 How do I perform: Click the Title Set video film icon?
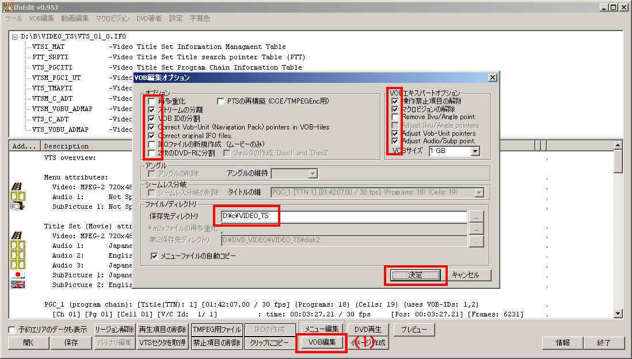point(17,235)
